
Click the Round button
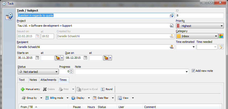point(107,89)
